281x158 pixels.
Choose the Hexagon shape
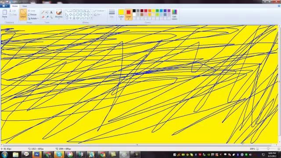coord(77,14)
